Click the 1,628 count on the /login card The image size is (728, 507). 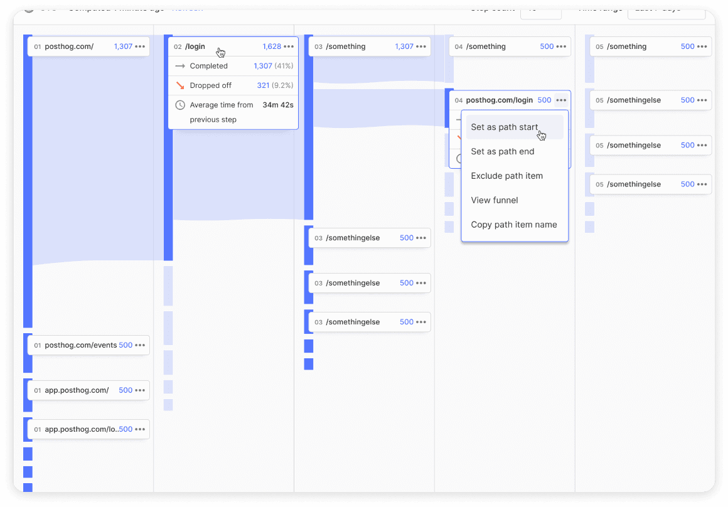[x=271, y=46]
